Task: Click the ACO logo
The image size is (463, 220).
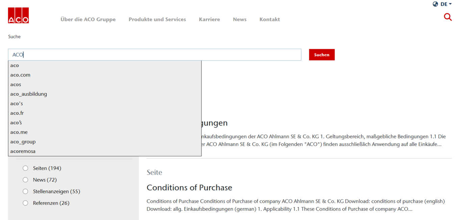Action: coord(18,15)
